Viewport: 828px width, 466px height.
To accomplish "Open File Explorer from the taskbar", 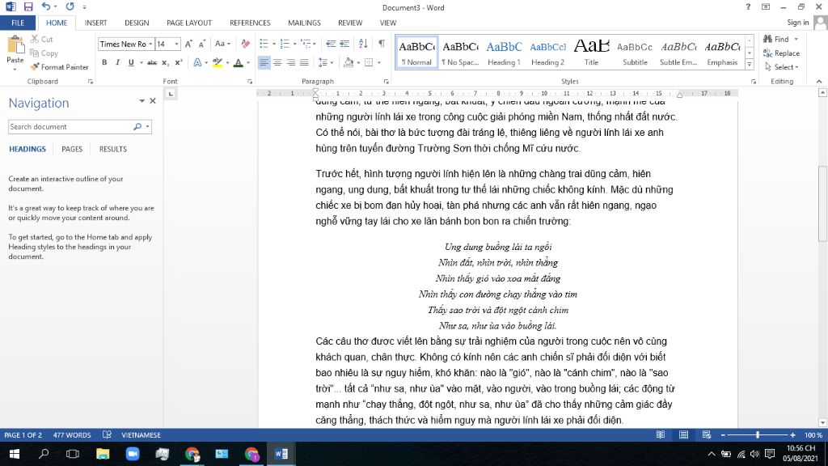I will pyautogui.click(x=103, y=454).
